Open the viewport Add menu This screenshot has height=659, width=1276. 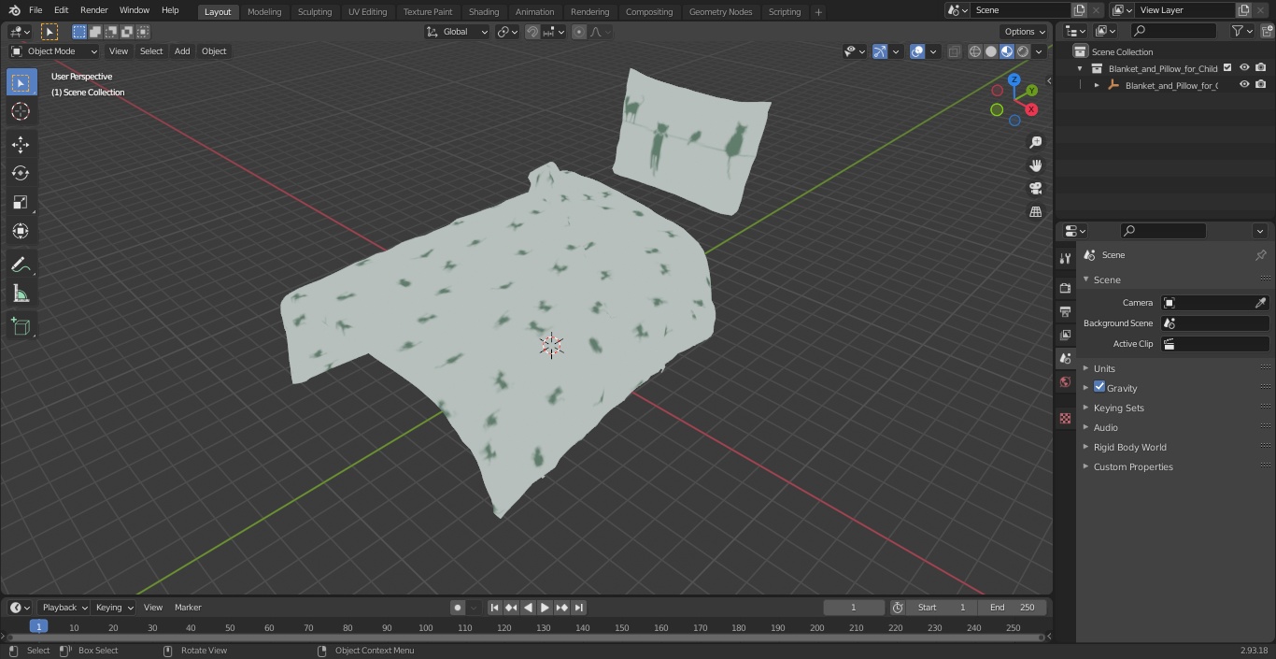pos(182,51)
